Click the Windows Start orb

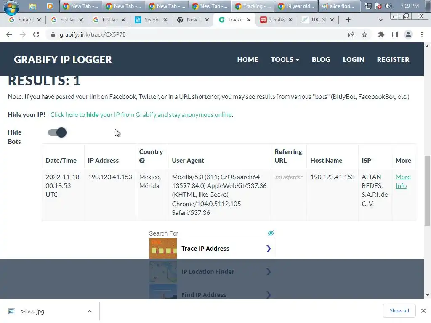coord(11,7)
